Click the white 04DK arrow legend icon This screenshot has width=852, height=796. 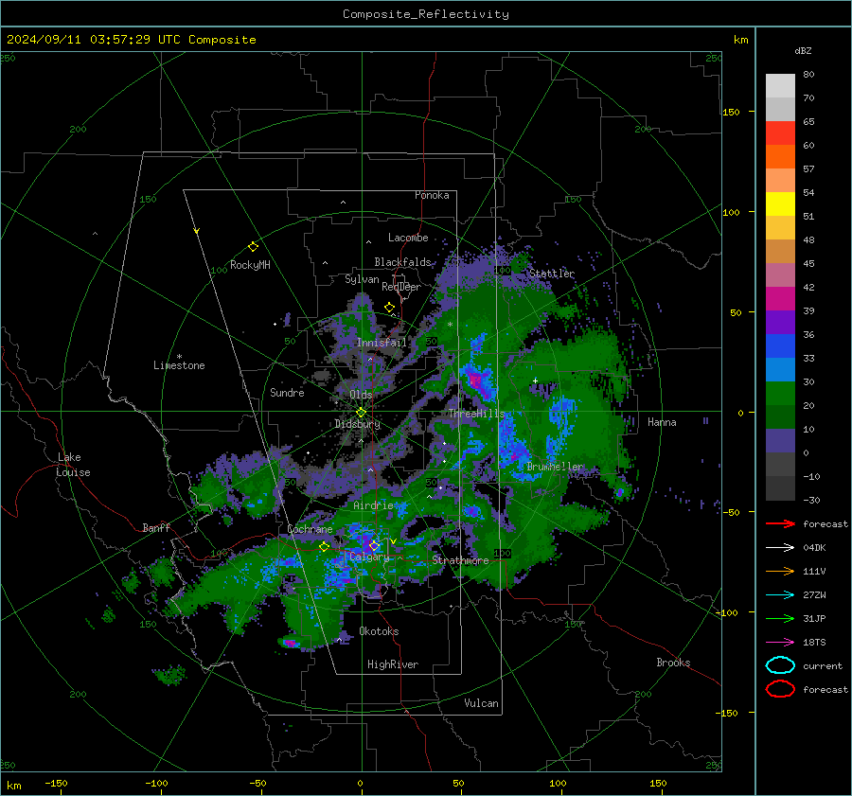(780, 548)
